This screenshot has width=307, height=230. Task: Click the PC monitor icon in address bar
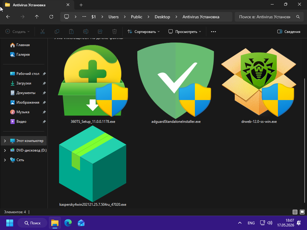67,17
